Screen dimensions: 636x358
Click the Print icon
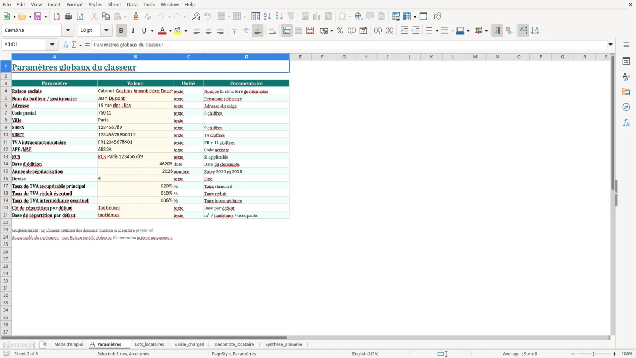68,16
